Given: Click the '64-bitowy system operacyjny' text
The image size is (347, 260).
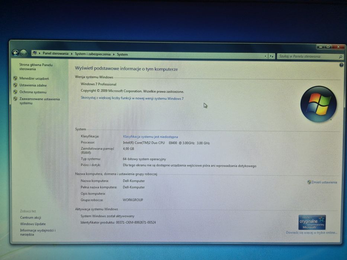Looking at the screenshot, I should click(x=144, y=159).
